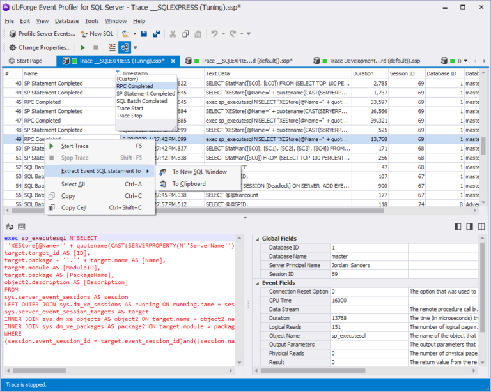Click the Open file folder icon
491x392 pixels.
click(125, 34)
